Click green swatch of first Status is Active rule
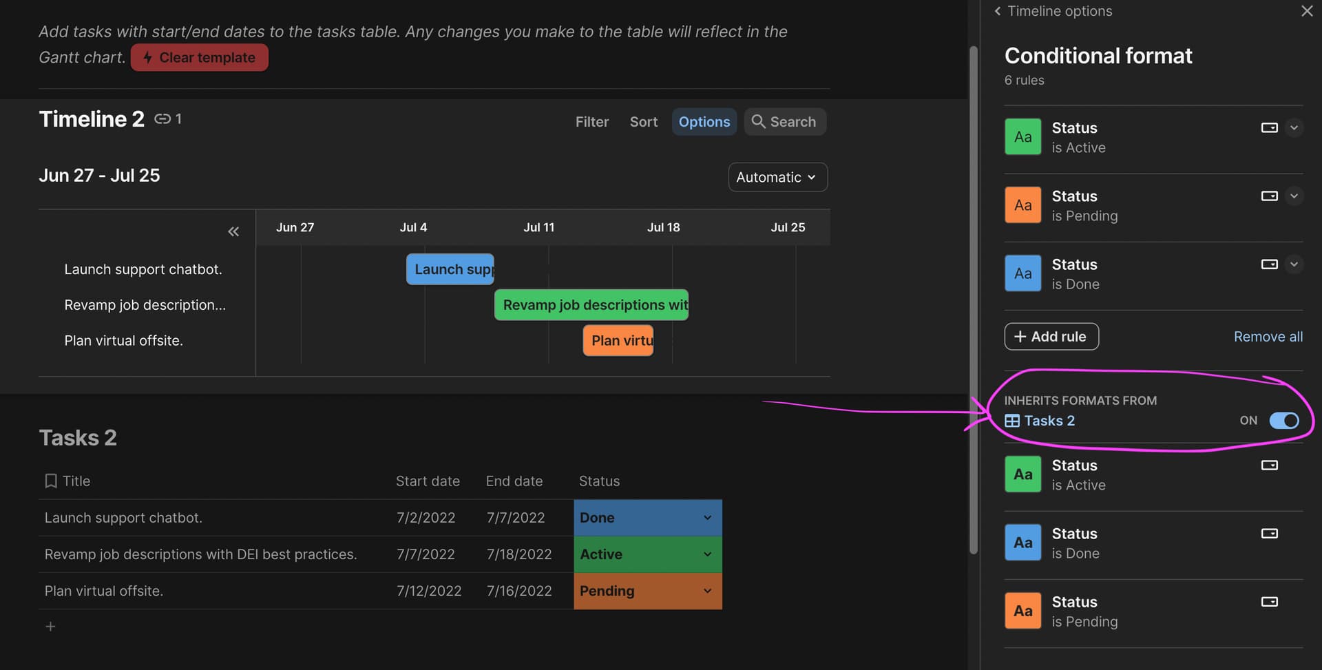 (1022, 137)
